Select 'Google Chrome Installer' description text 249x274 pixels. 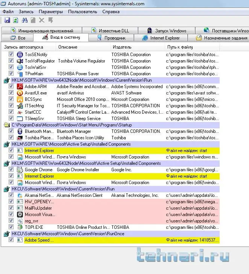78,170
